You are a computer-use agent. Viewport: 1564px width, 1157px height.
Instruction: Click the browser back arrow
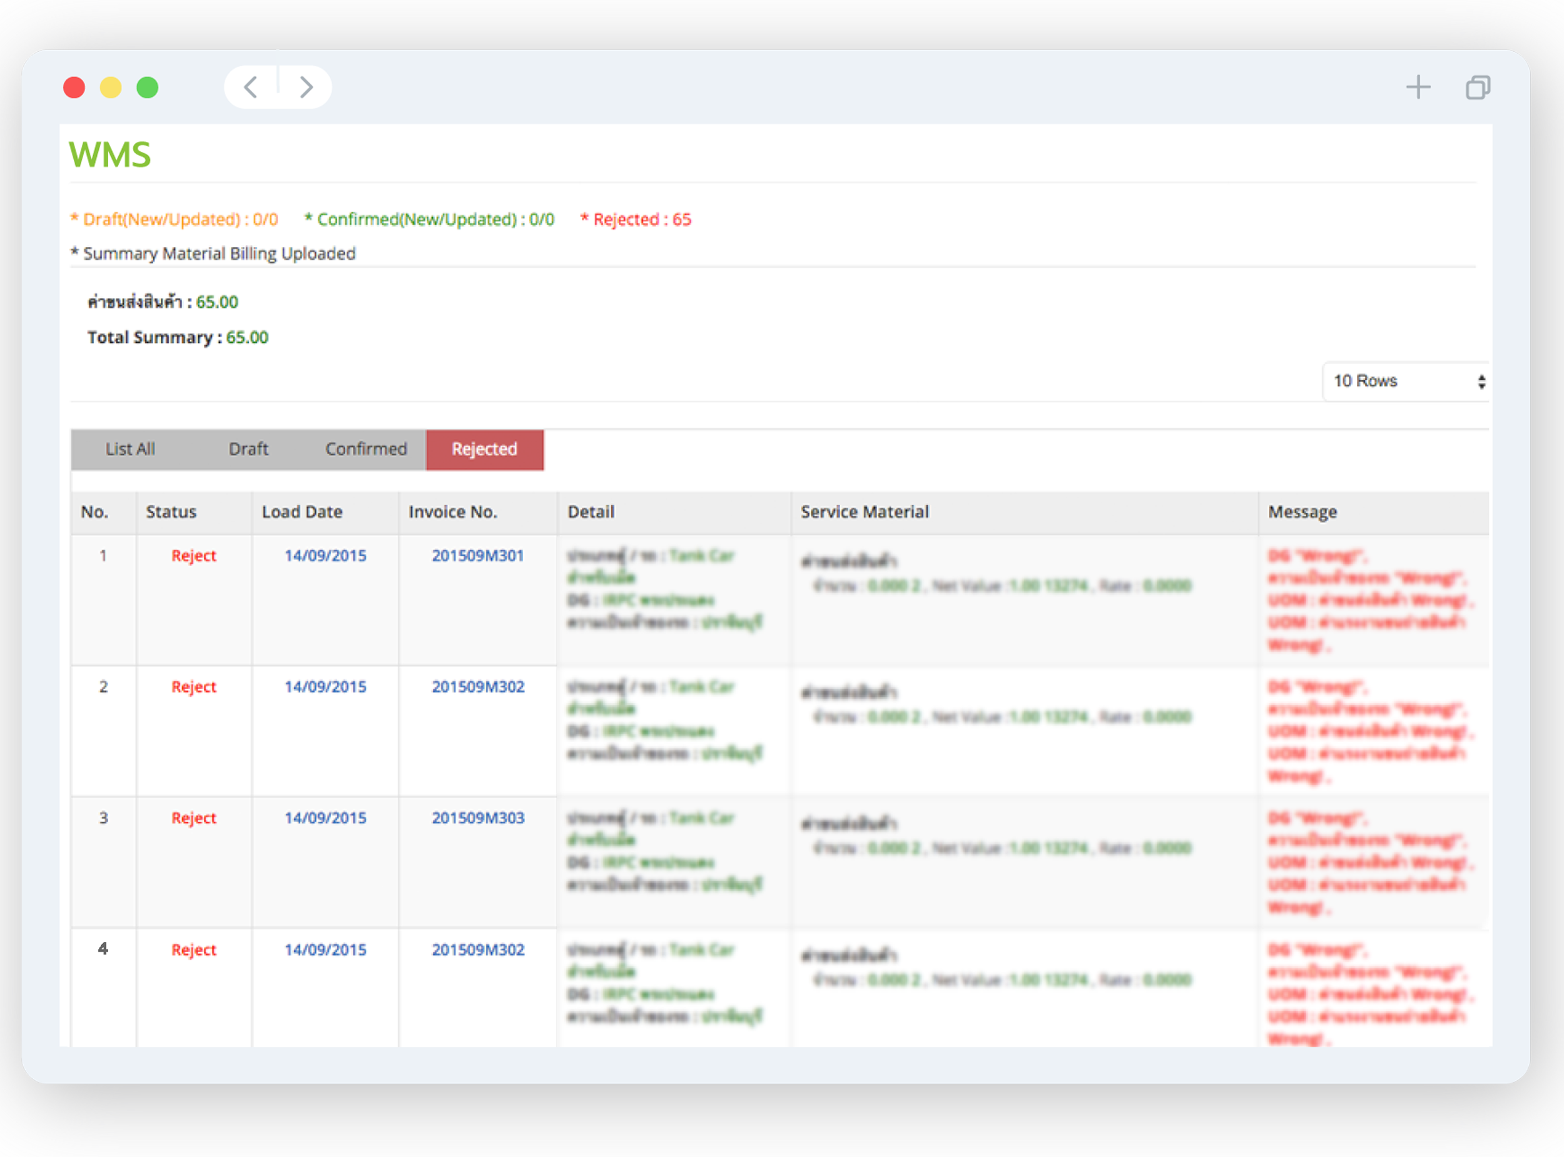pos(251,88)
